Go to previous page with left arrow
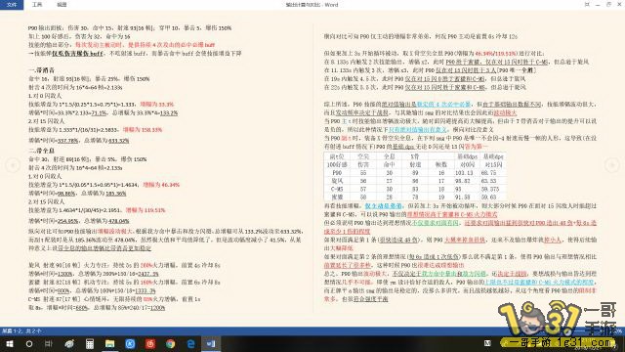Viewport: 625px width, 352px height. 13,165
